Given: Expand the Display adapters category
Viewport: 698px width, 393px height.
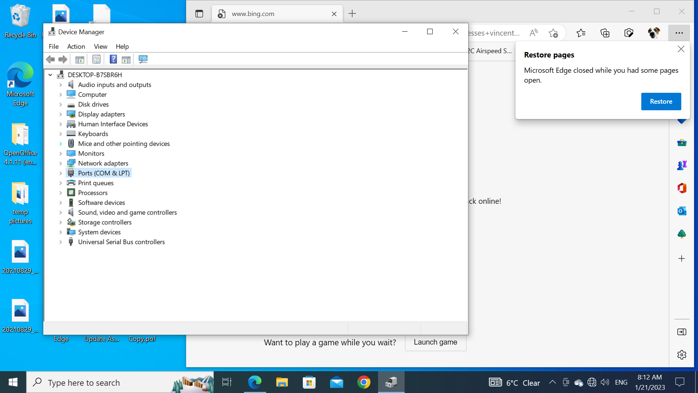Looking at the screenshot, I should pos(61,114).
